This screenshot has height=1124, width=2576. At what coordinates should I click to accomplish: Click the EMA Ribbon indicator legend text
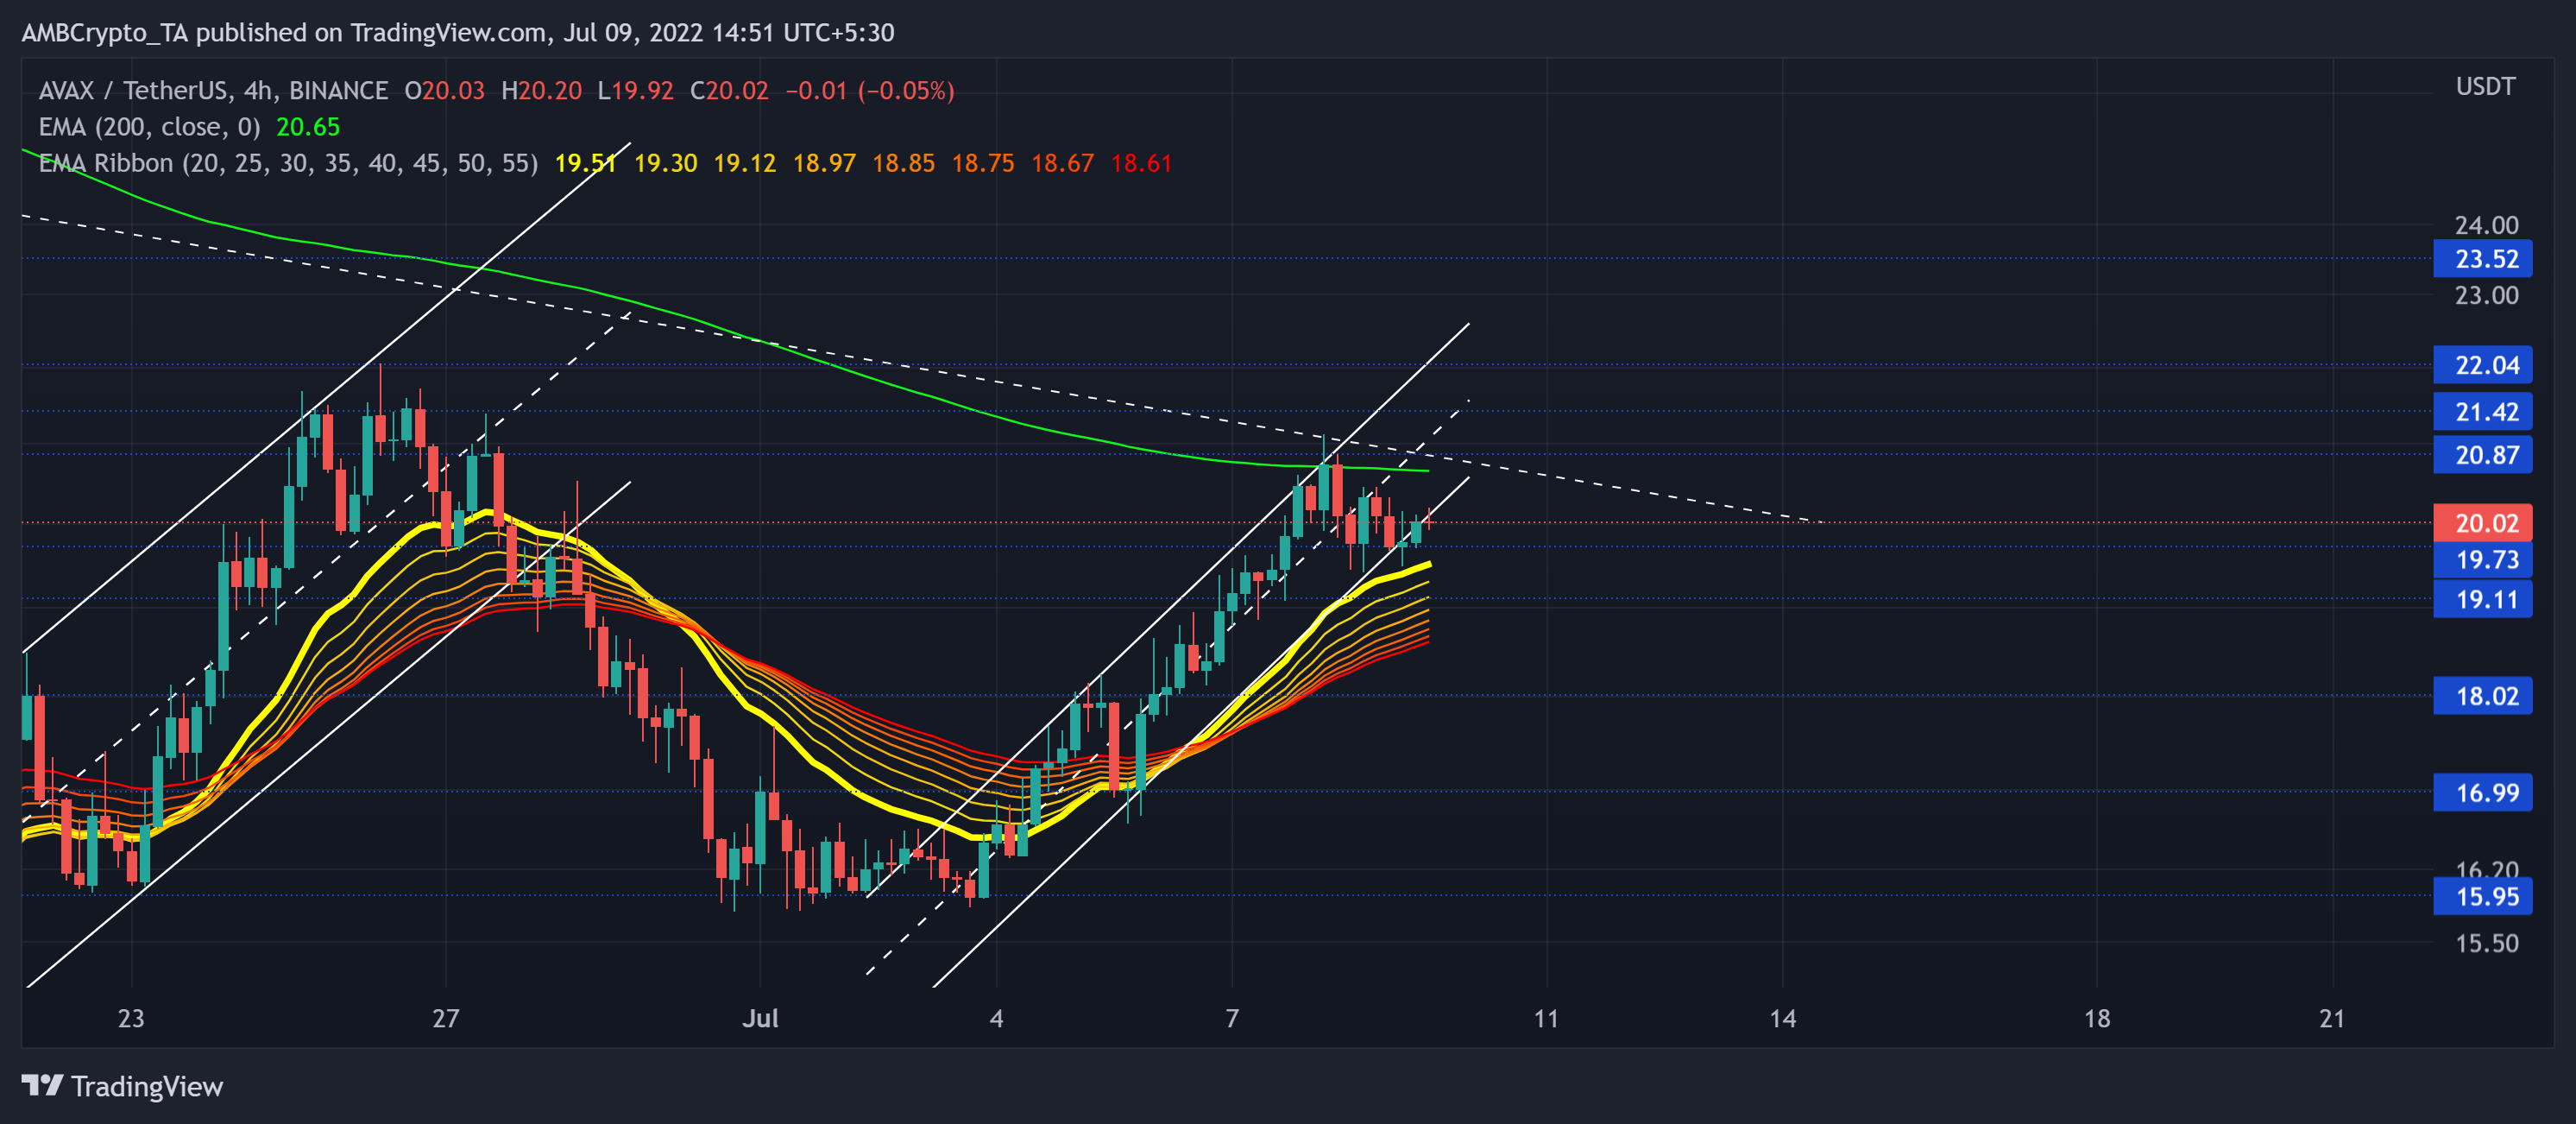[288, 163]
